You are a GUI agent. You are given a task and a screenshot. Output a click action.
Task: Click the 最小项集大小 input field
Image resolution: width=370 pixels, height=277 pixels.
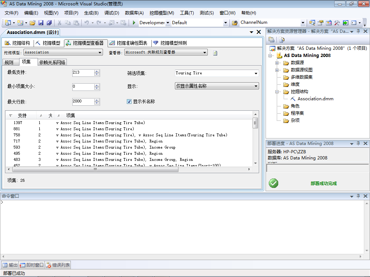click(x=83, y=87)
